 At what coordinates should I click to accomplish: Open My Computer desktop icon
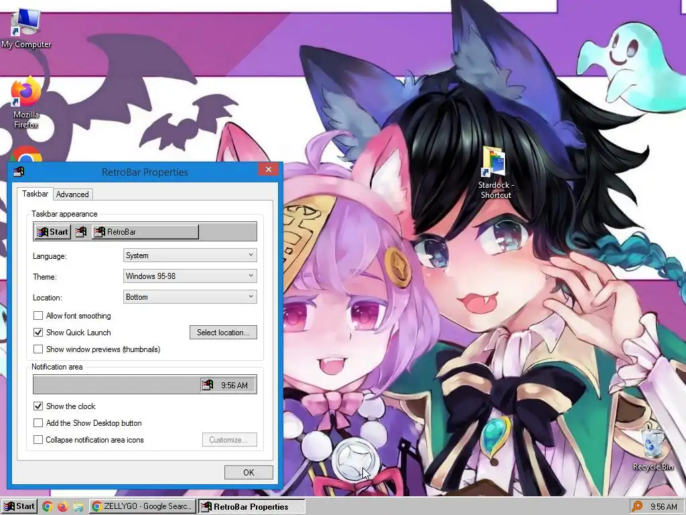coord(26,30)
